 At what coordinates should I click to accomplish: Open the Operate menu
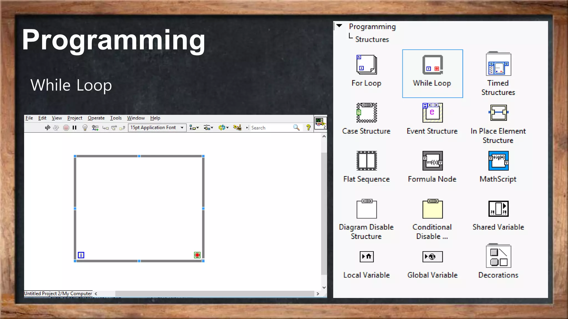tap(96, 118)
